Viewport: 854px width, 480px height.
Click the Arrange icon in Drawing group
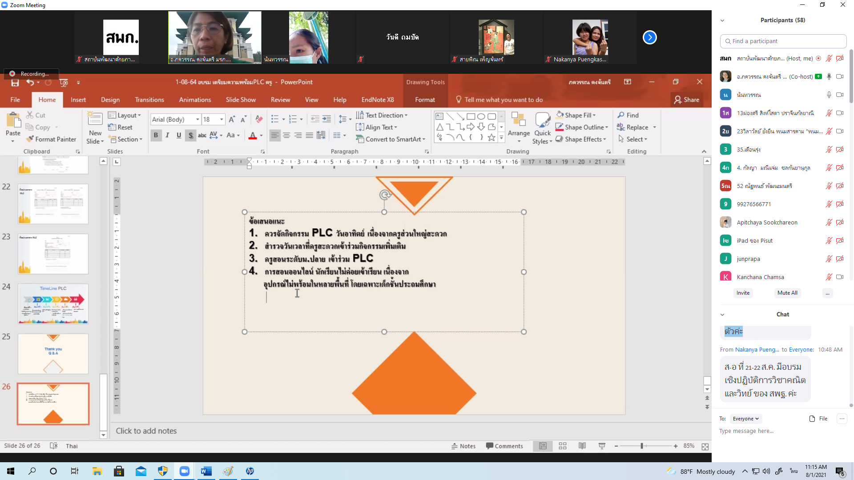[x=519, y=119]
